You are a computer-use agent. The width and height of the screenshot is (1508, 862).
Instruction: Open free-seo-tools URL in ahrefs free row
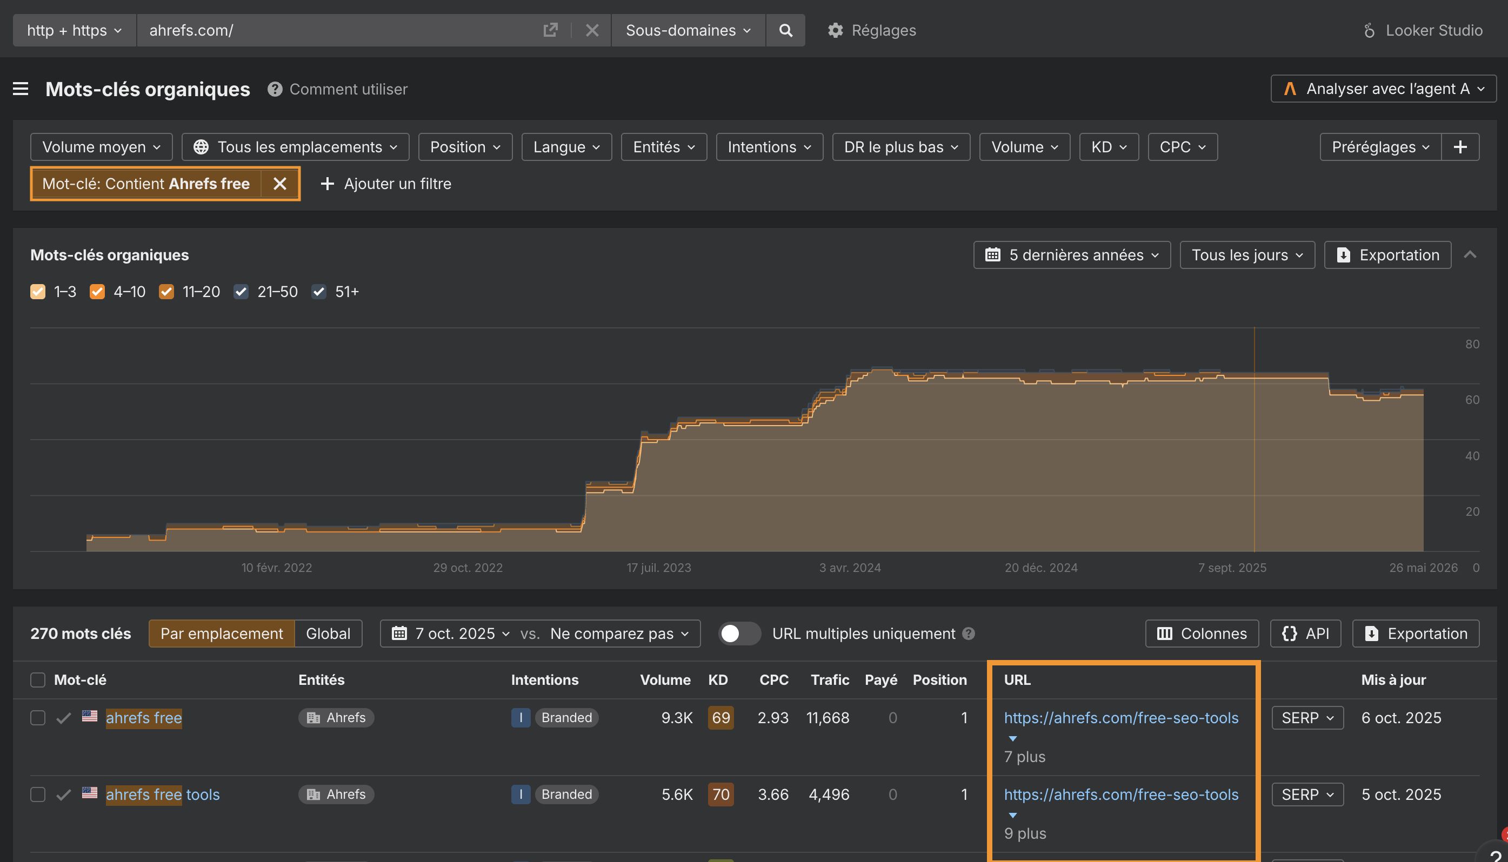pyautogui.click(x=1120, y=718)
